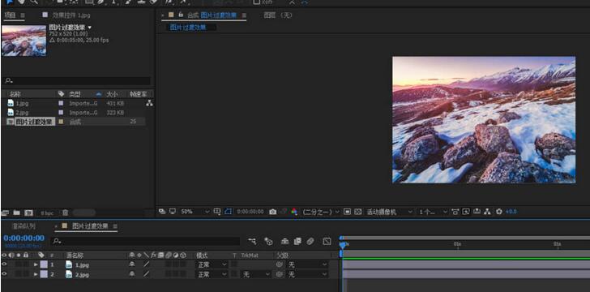590x292 pixels.
Task: Toggle region of interest in viewer
Action: (348, 212)
